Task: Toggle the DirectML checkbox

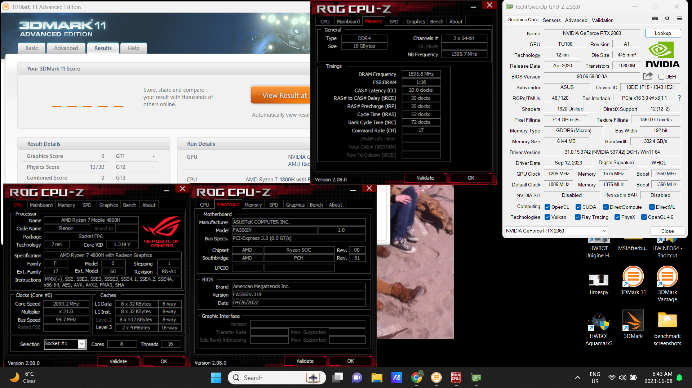Action: coord(652,207)
